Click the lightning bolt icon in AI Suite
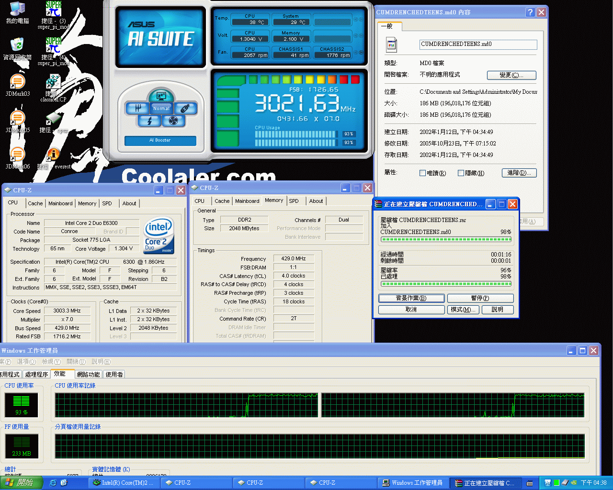613x490 pixels. click(x=149, y=121)
